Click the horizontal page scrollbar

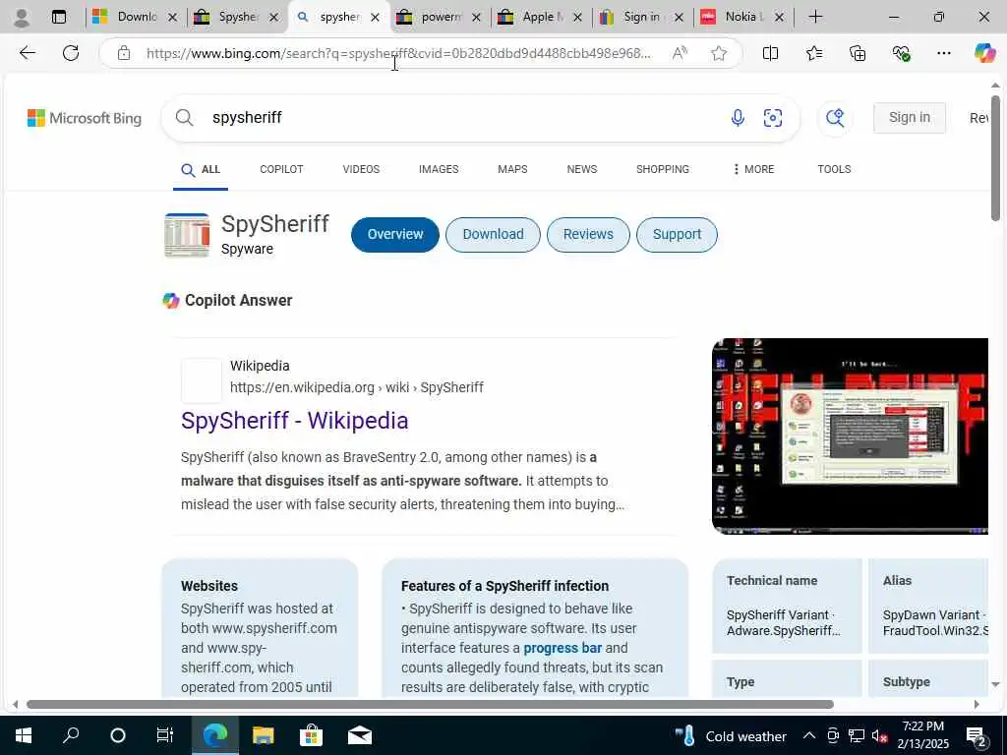431,704
